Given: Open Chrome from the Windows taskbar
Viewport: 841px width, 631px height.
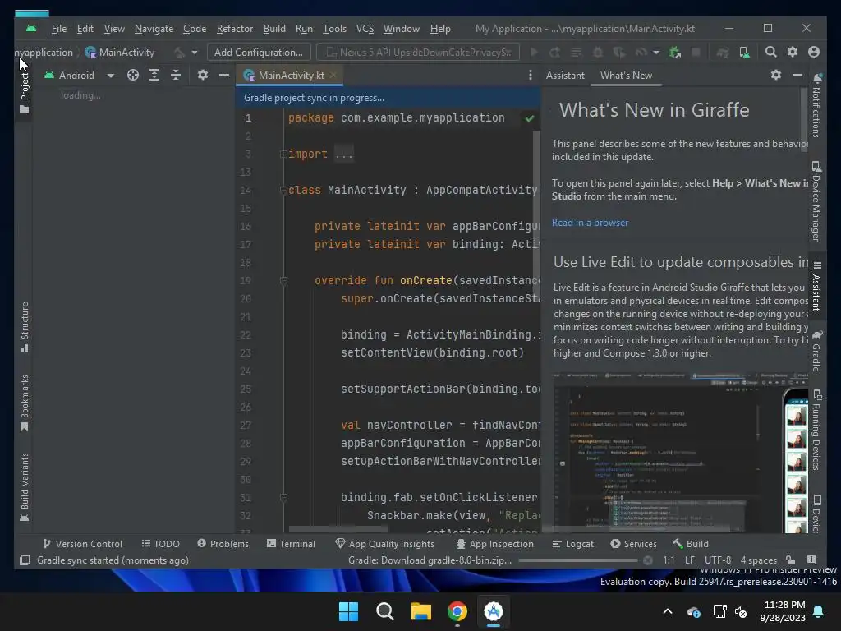Looking at the screenshot, I should click(x=457, y=611).
